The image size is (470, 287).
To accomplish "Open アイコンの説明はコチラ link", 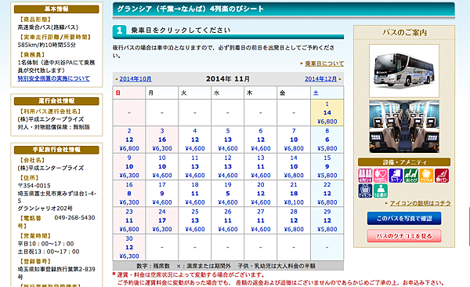I will [420, 203].
